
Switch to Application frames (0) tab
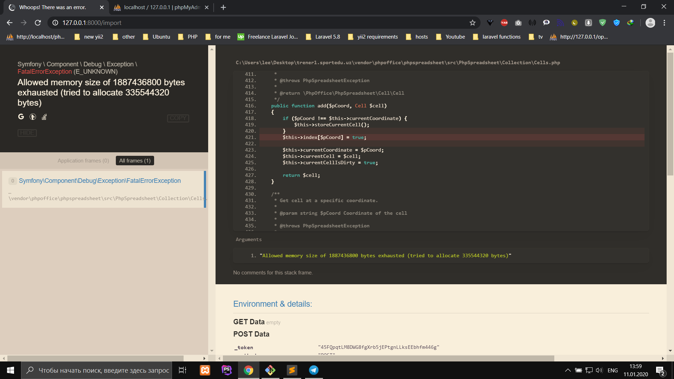point(83,161)
